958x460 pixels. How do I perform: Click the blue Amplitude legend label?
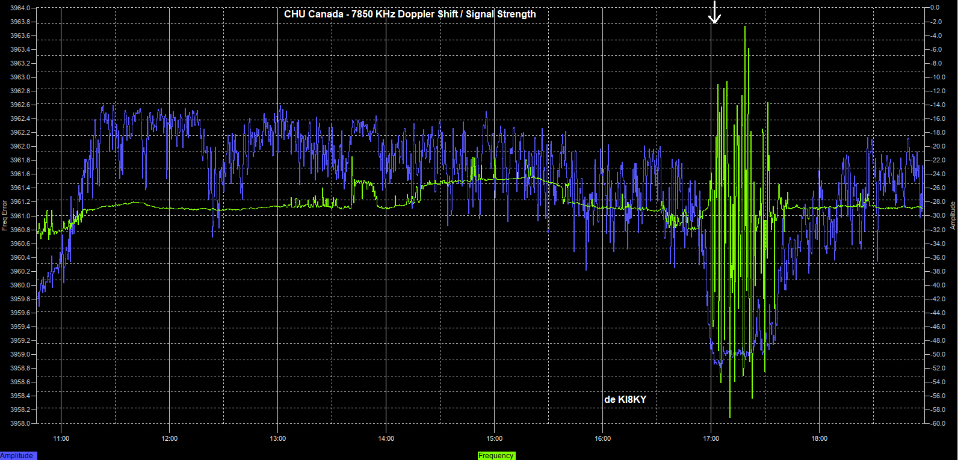coord(17,456)
